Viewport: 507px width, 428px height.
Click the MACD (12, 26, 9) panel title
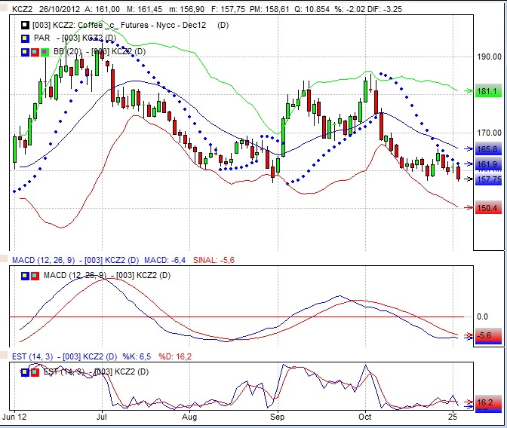[40, 260]
